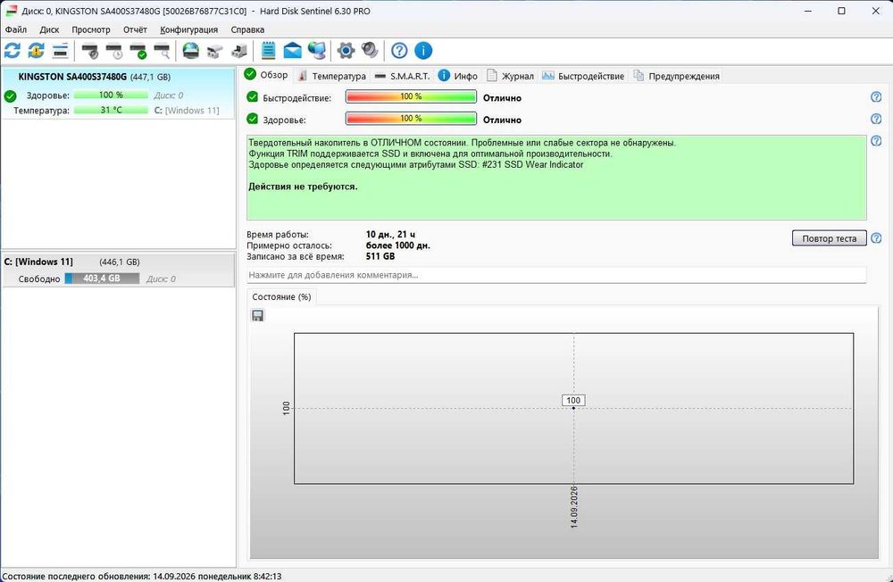Click the blue envelope e-mail icon
The height and width of the screenshot is (582, 893).
click(x=292, y=51)
